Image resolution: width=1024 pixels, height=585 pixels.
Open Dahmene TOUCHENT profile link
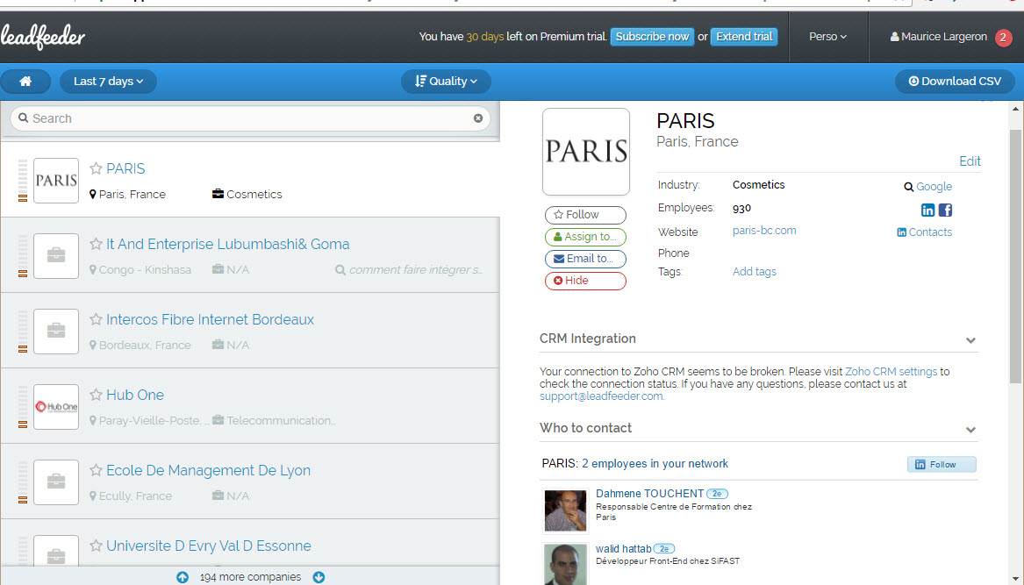click(650, 494)
